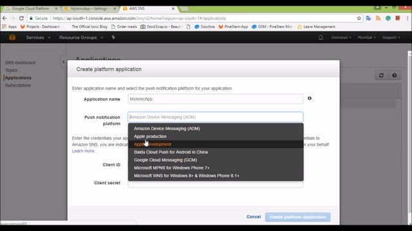Click Create platform application button
The height and width of the screenshot is (231, 412).
(x=297, y=217)
